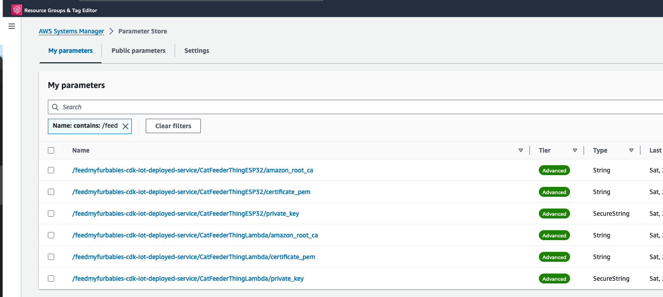
Task: Check the CatFeederThingLambda/private_key row checkbox
Action: pyautogui.click(x=51, y=278)
